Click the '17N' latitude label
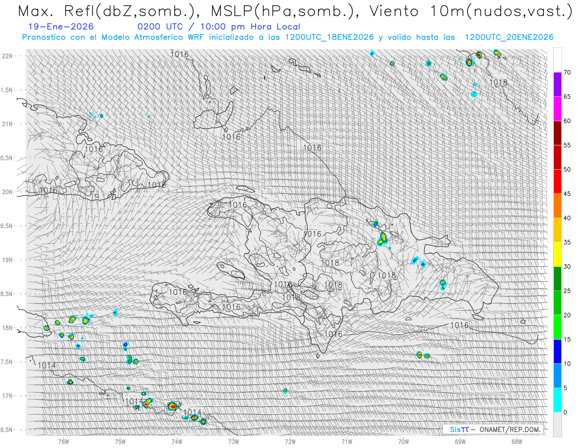The image size is (580, 448). pos(7,396)
